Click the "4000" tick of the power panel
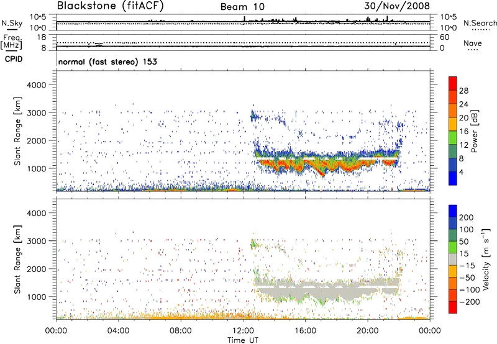497x344 pixels. coord(37,85)
